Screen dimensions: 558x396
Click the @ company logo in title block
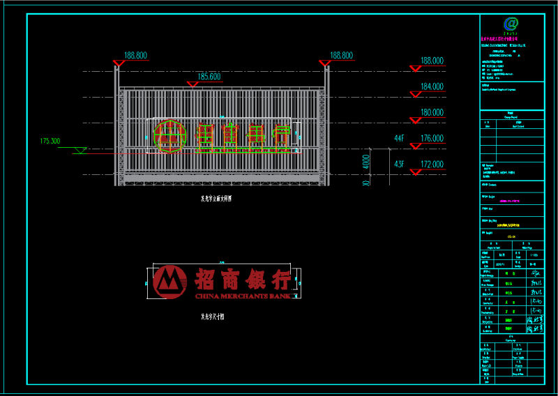tap(511, 24)
